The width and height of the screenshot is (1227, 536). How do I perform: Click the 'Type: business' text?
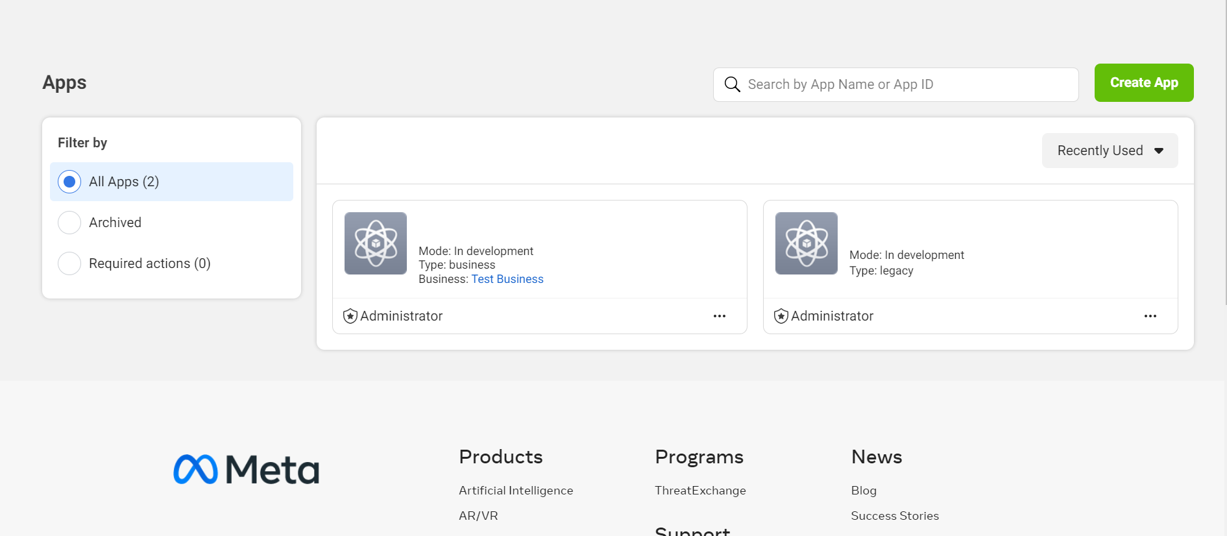click(457, 265)
